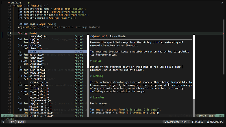The image size is (226, 127).
Task: Select len(…) completion item
Action: pyautogui.click(x=58, y=42)
